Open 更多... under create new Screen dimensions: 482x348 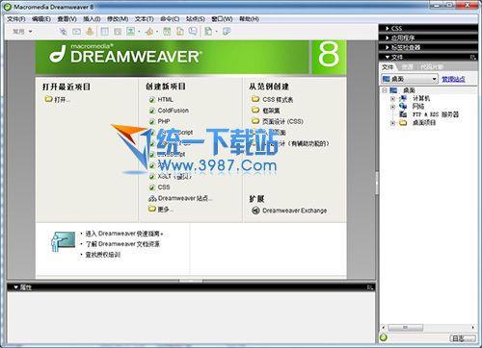166,210
